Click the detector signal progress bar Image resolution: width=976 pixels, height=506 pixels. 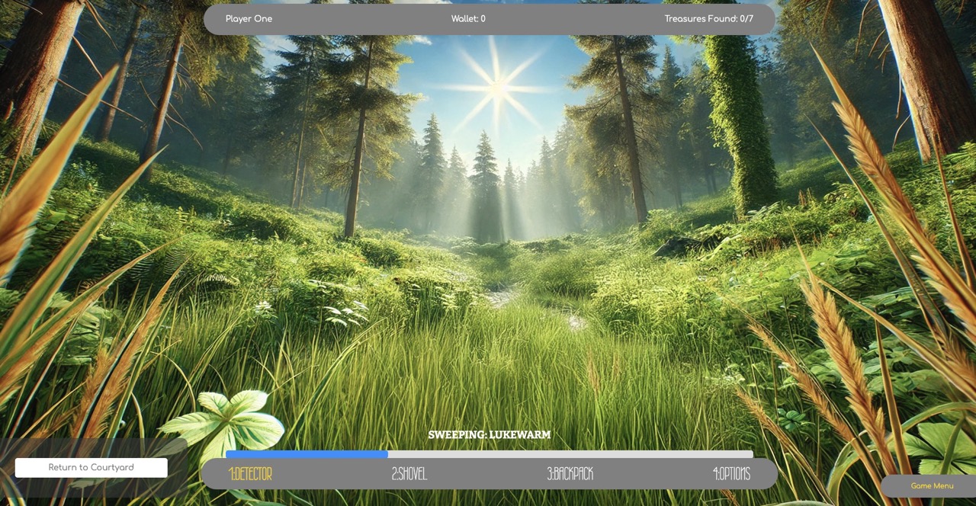[x=490, y=454]
